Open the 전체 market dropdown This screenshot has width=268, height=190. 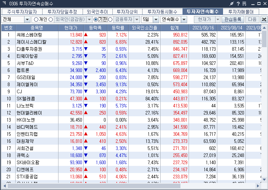[x=27, y=19]
